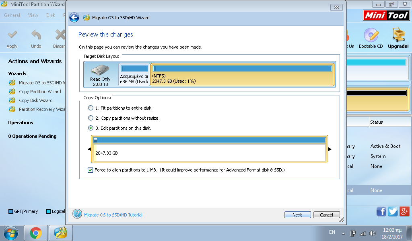The height and width of the screenshot is (241, 412).
Task: Click the 'System' status cell
Action: coord(378,156)
